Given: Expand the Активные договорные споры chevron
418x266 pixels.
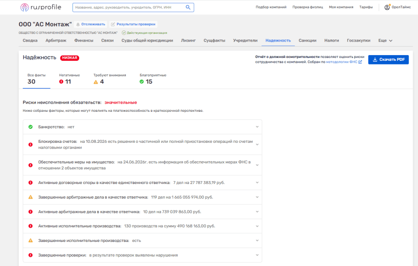Looking at the screenshot, I should pyautogui.click(x=257, y=183).
